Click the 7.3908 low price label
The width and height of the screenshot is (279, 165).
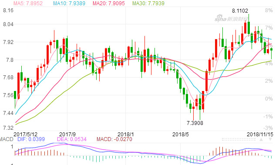click(195, 123)
